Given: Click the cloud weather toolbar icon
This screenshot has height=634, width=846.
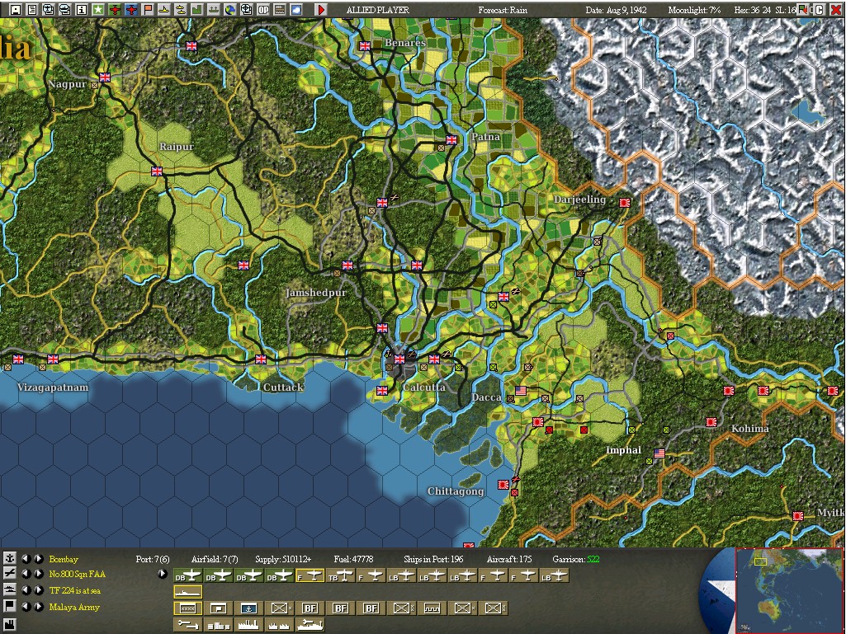Looking at the screenshot, I should [x=296, y=9].
